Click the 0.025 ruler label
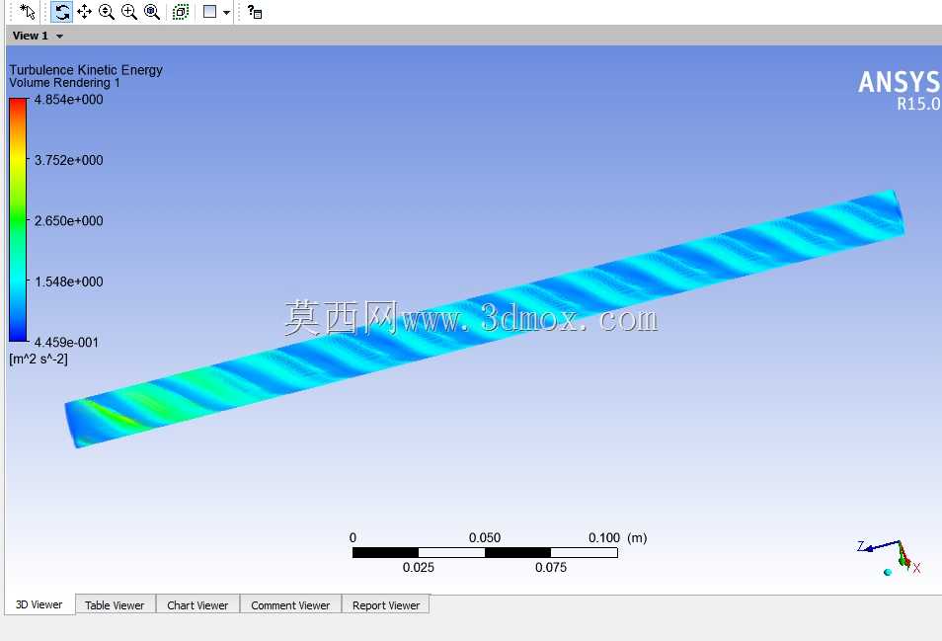Image resolution: width=942 pixels, height=641 pixels. pyautogui.click(x=418, y=567)
